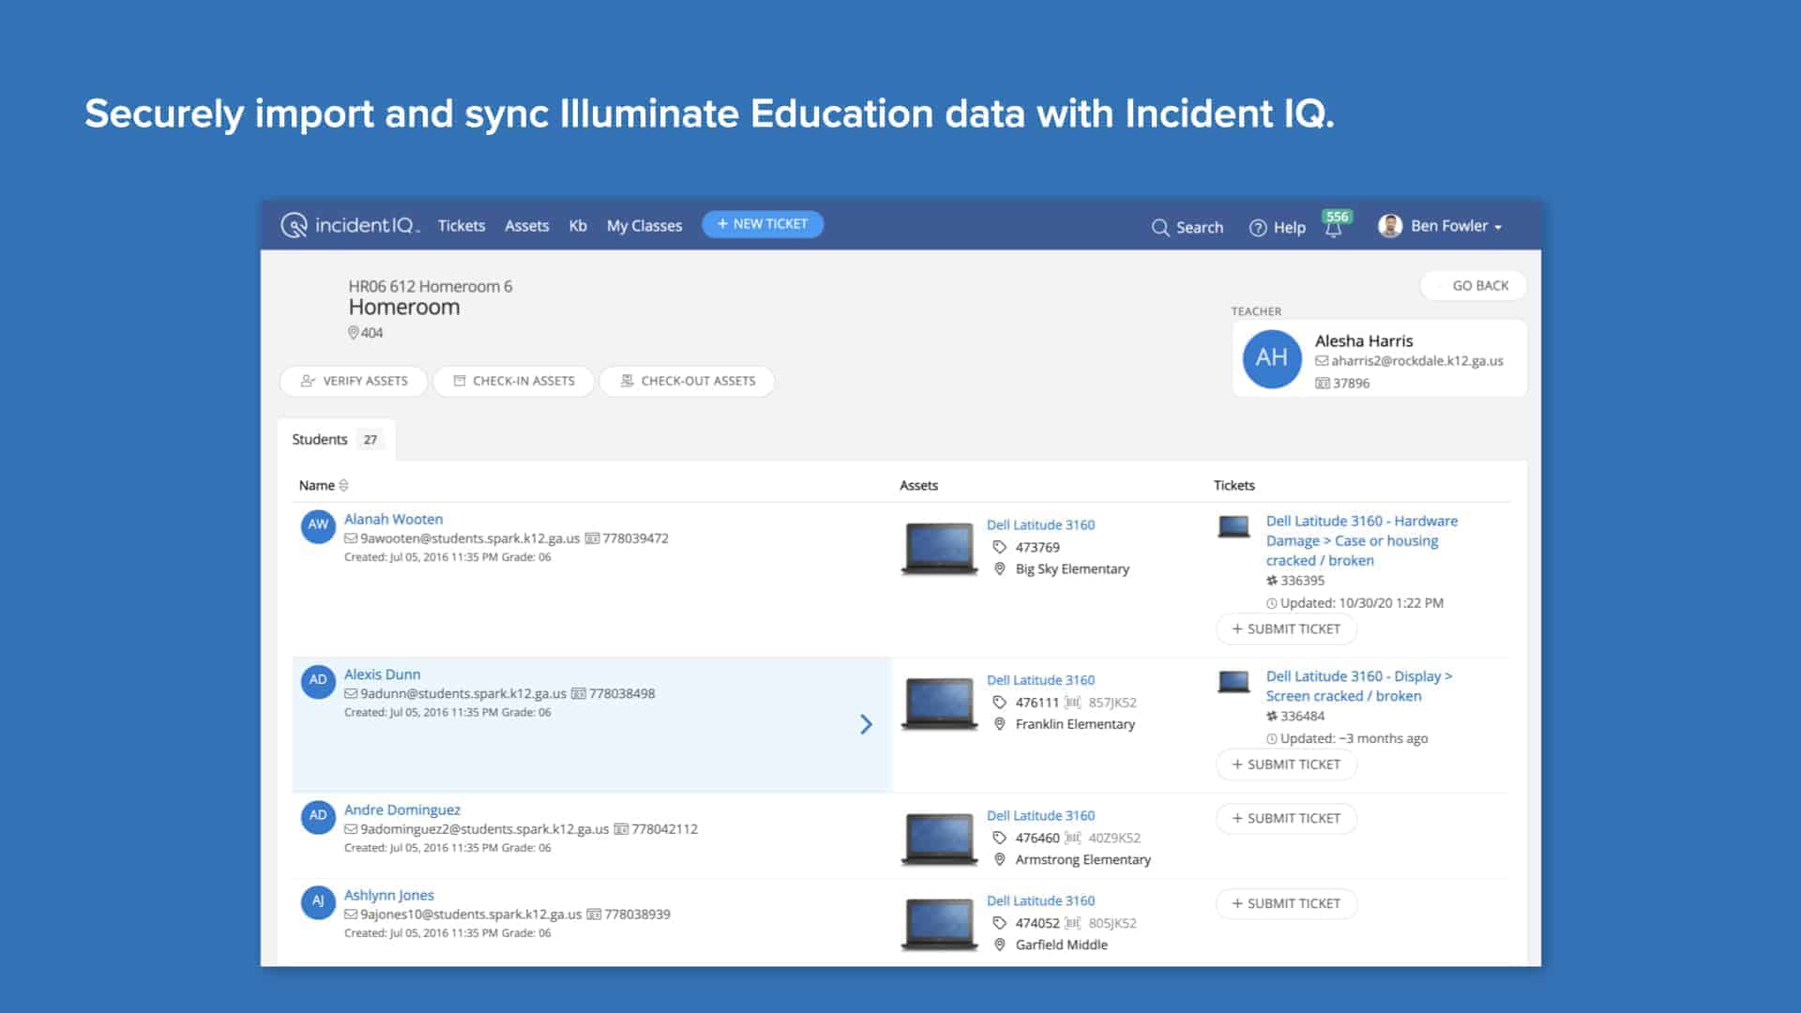Switch to the Students tab

[320, 438]
